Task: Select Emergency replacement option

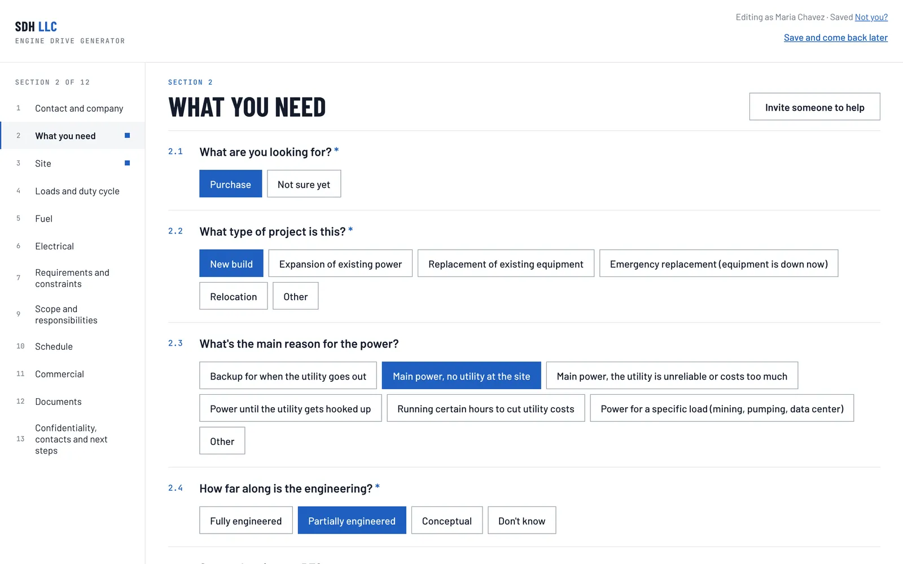Action: [x=718, y=263]
